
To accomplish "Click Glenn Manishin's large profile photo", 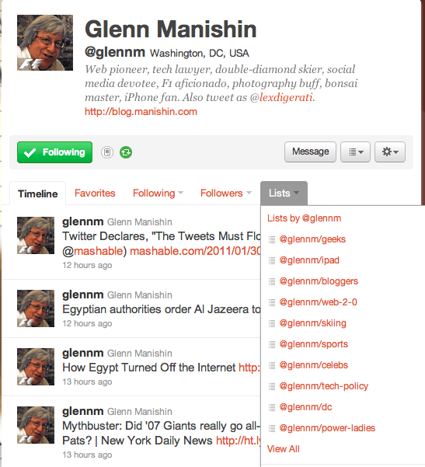I will click(45, 43).
